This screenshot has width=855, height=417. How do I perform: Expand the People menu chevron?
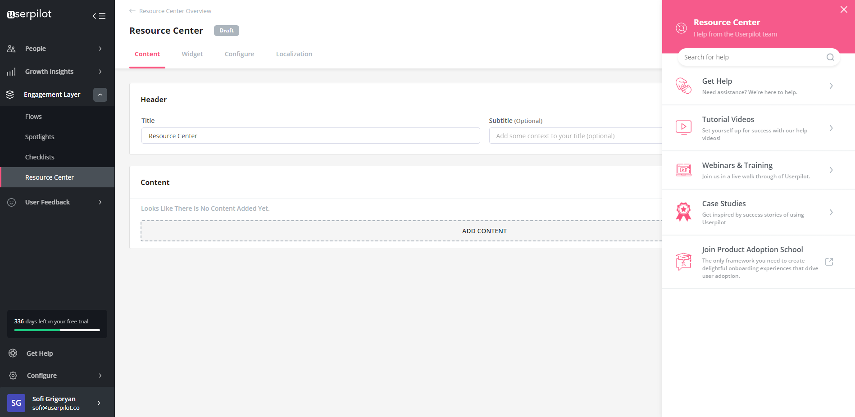(100, 48)
